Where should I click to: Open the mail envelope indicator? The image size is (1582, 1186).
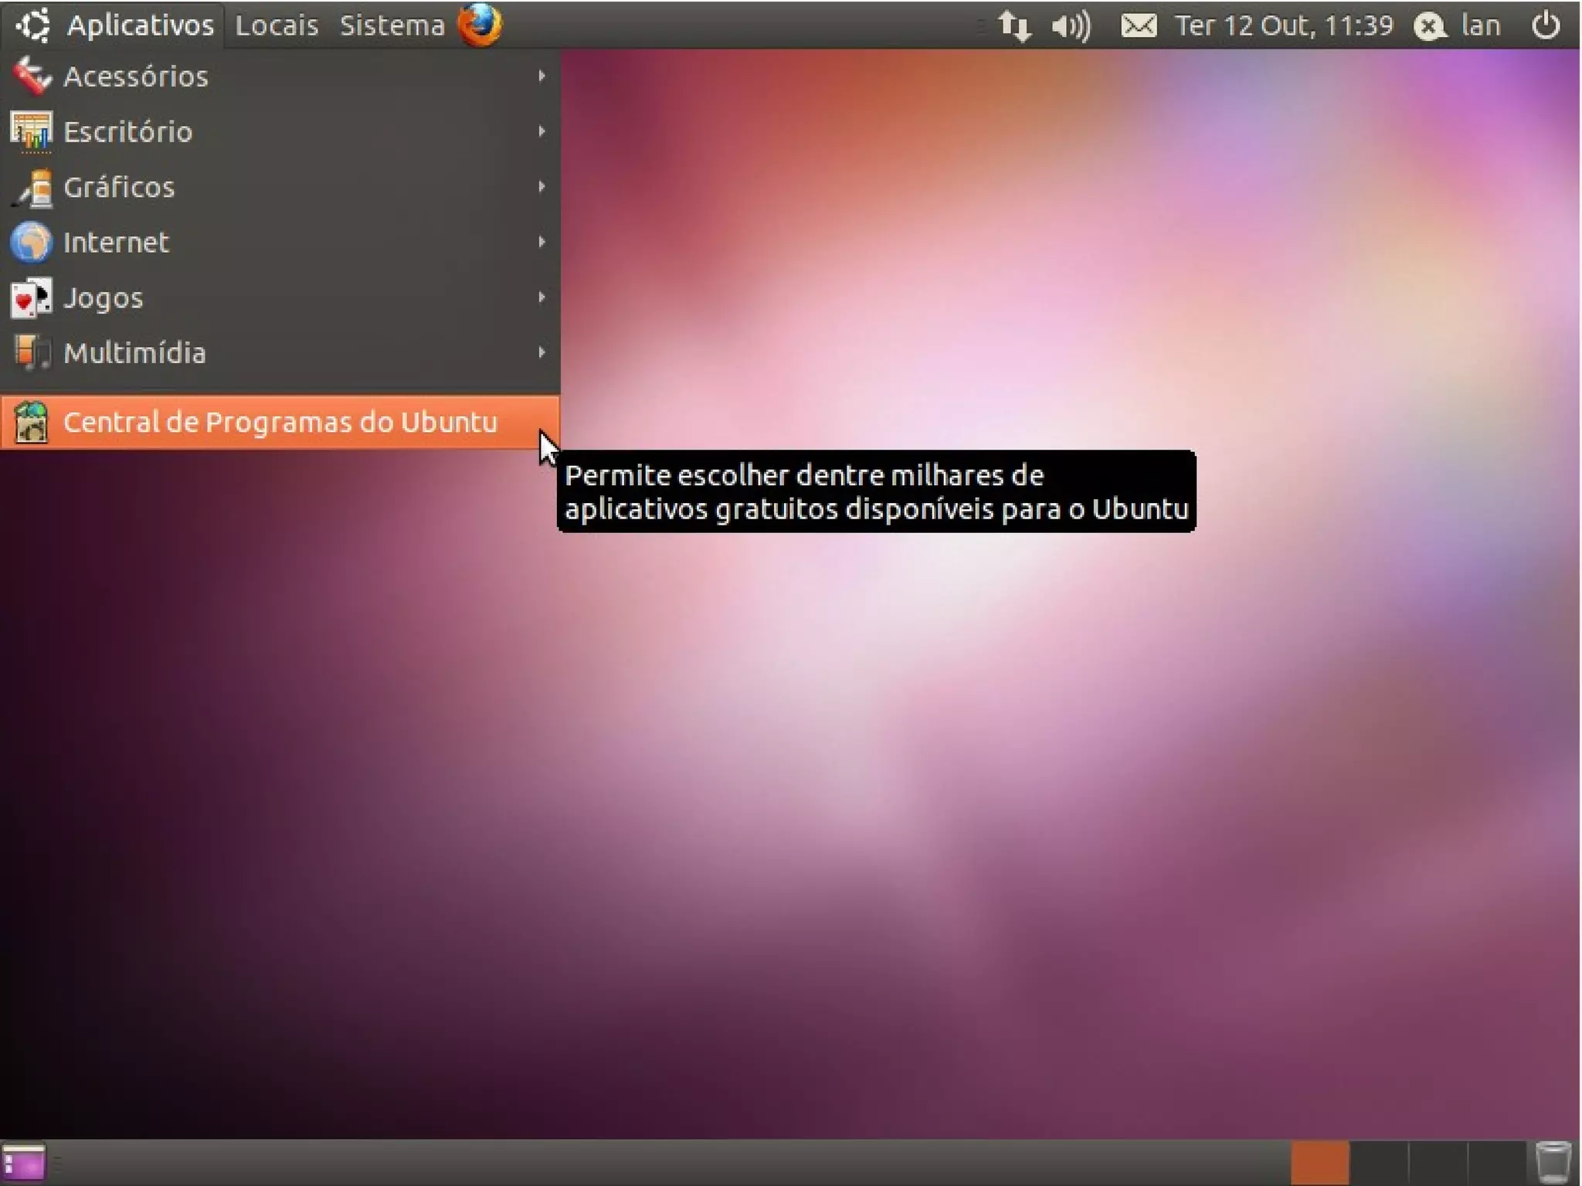tap(1139, 25)
